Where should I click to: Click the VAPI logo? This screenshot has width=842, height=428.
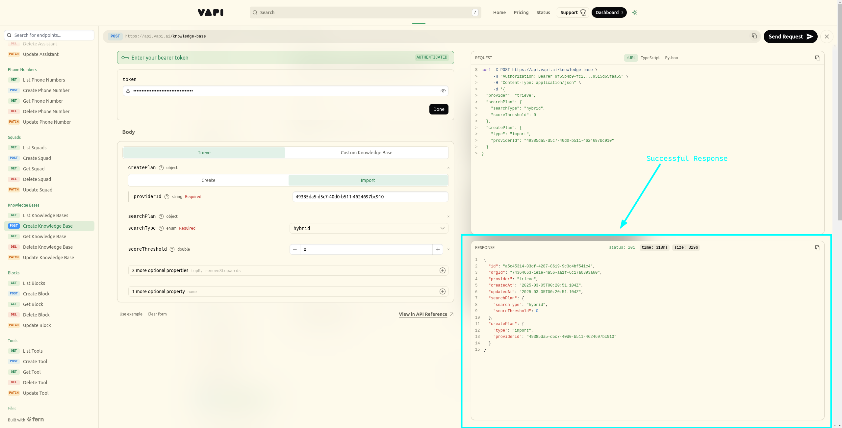coord(211,13)
